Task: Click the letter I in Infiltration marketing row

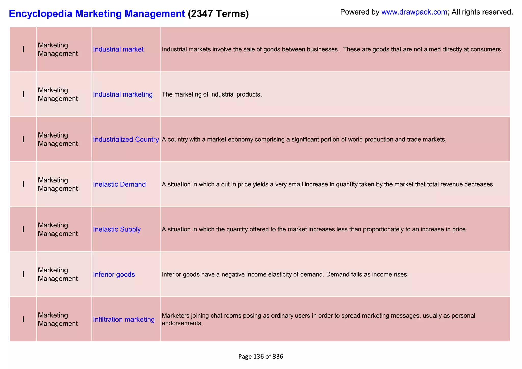Action: coord(23,319)
